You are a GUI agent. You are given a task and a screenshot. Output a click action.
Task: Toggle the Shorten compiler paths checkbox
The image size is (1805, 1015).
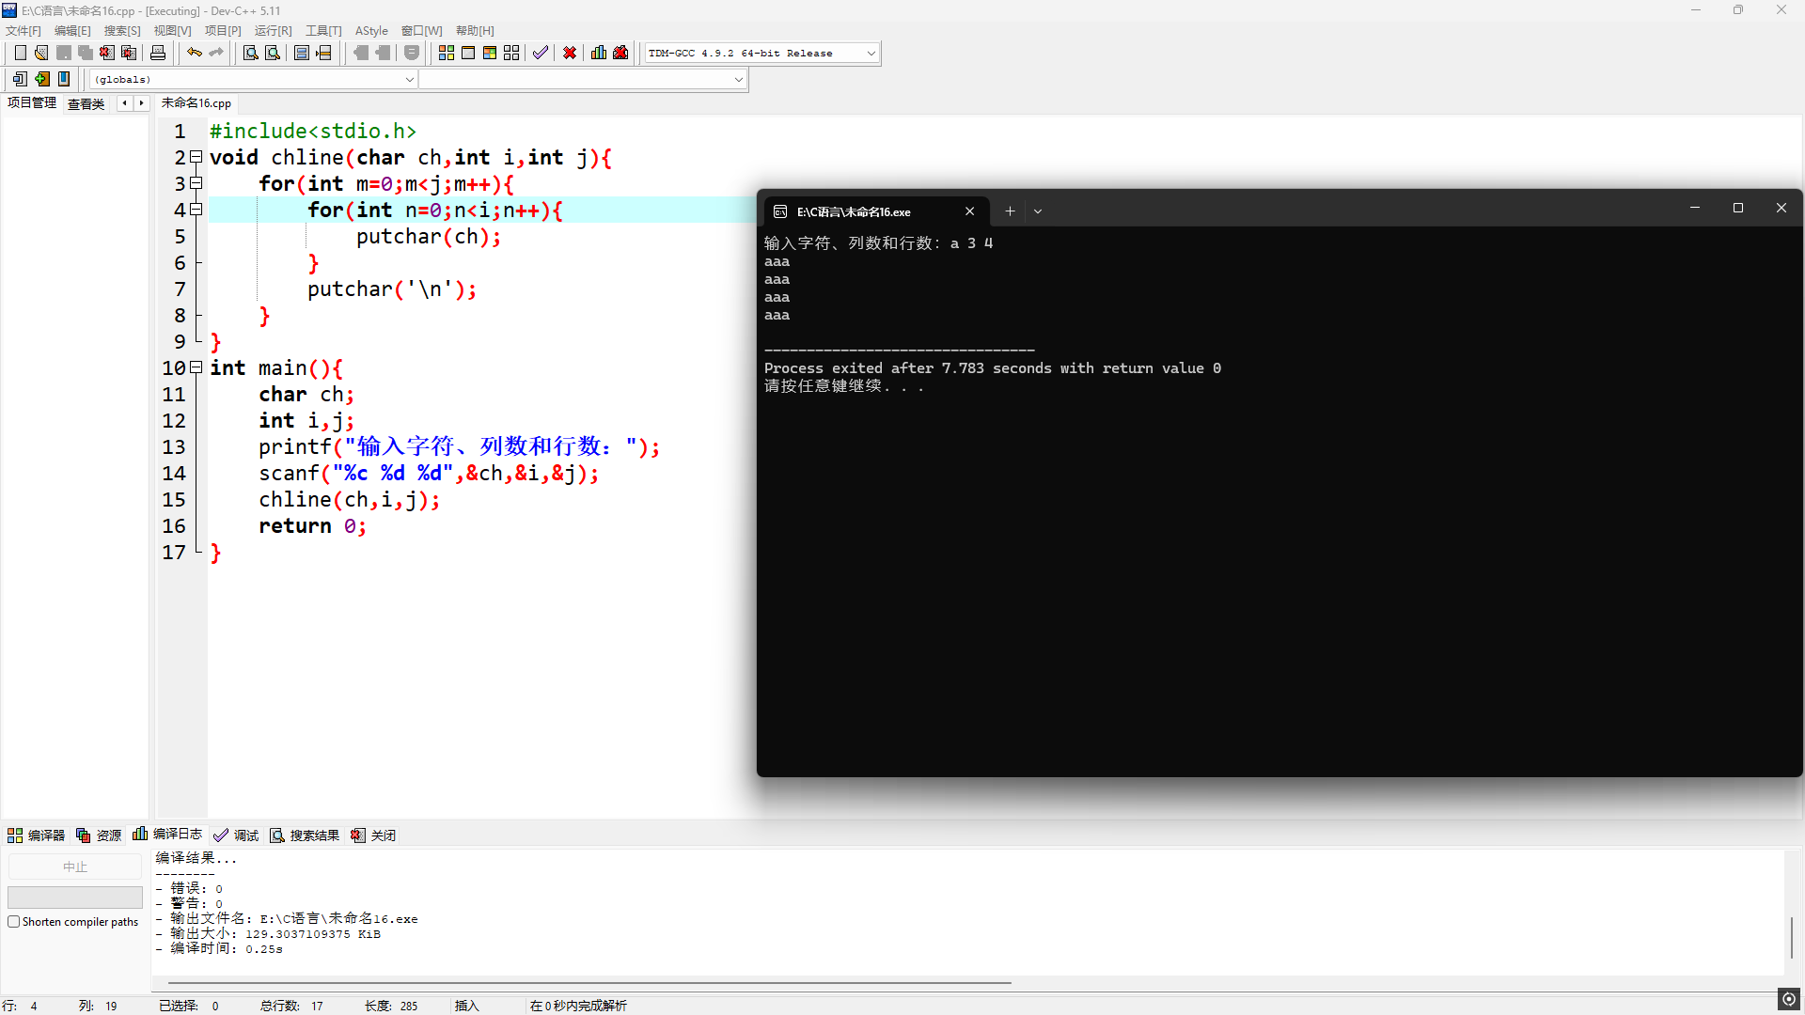point(14,922)
